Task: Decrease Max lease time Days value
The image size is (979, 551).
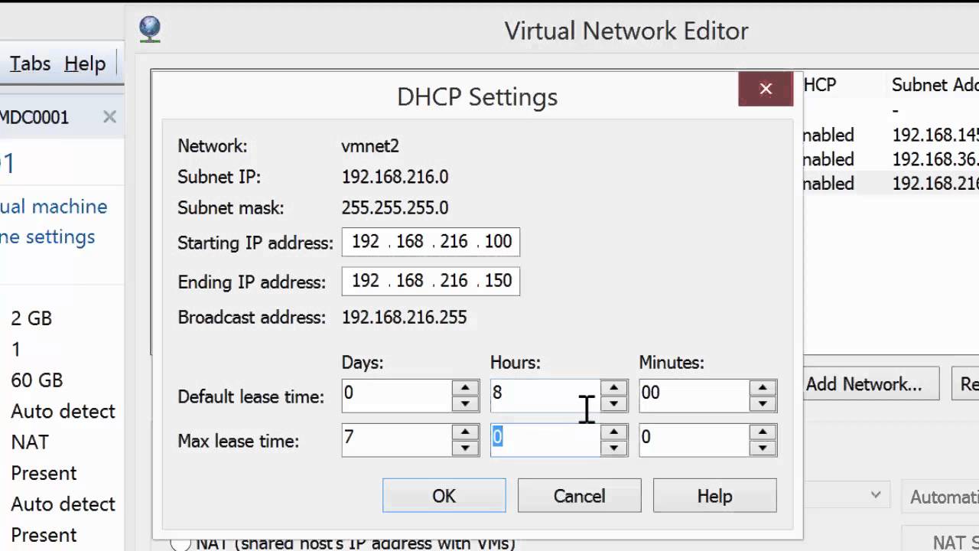Action: tap(465, 448)
